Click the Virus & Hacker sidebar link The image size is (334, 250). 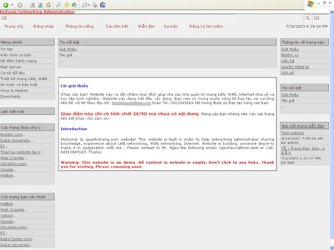(x=14, y=90)
